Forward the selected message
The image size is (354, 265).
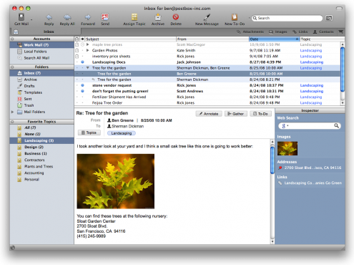[x=88, y=17]
